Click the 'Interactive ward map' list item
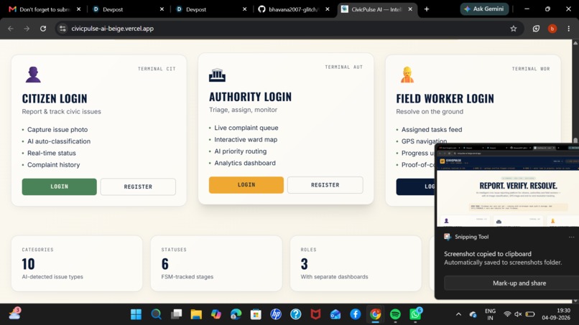Image resolution: width=579 pixels, height=325 pixels. click(246, 139)
